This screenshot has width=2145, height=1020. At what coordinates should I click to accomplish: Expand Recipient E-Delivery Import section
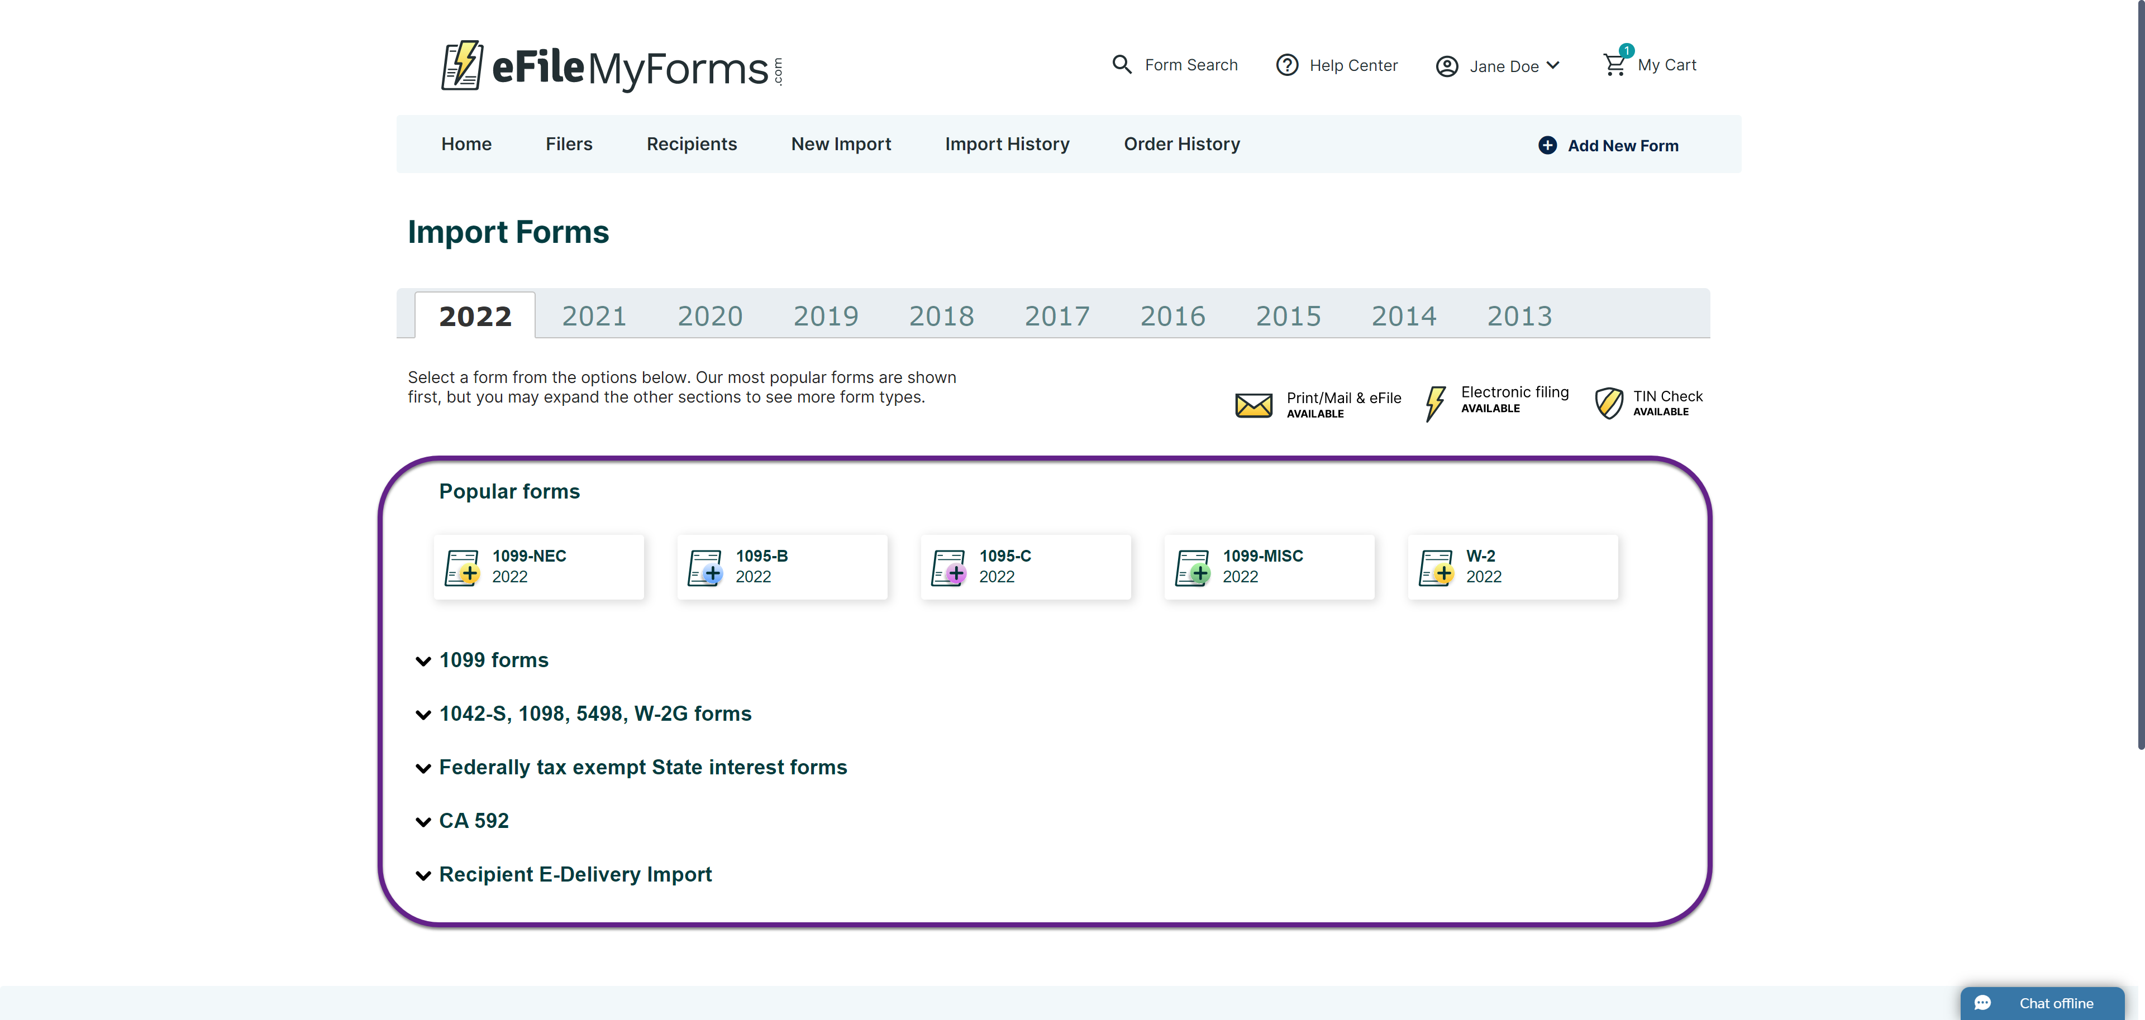(575, 874)
